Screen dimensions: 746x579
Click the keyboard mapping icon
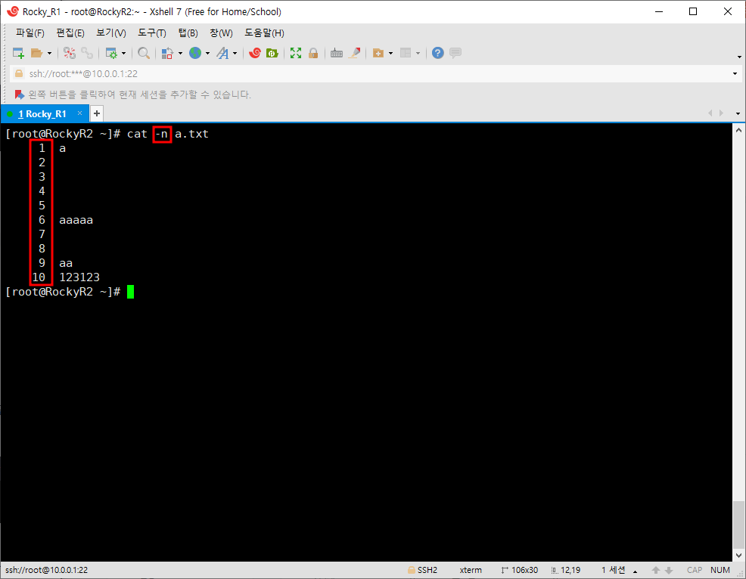pyautogui.click(x=337, y=53)
